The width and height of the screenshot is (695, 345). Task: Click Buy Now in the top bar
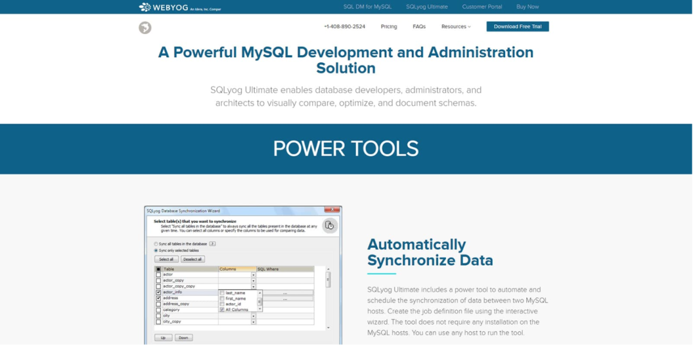tap(528, 6)
